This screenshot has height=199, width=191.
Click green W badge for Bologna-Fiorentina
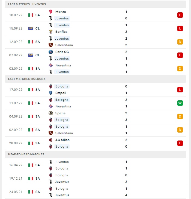[x=180, y=103]
